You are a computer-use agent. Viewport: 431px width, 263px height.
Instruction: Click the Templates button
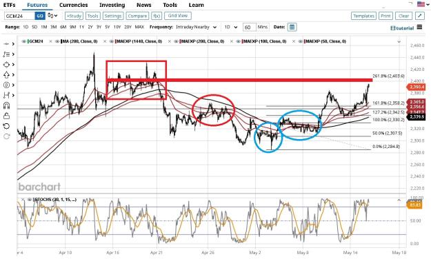tap(363, 16)
